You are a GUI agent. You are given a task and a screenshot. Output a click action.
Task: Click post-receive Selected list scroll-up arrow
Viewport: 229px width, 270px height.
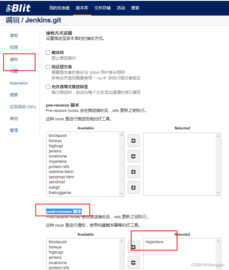click(218, 241)
